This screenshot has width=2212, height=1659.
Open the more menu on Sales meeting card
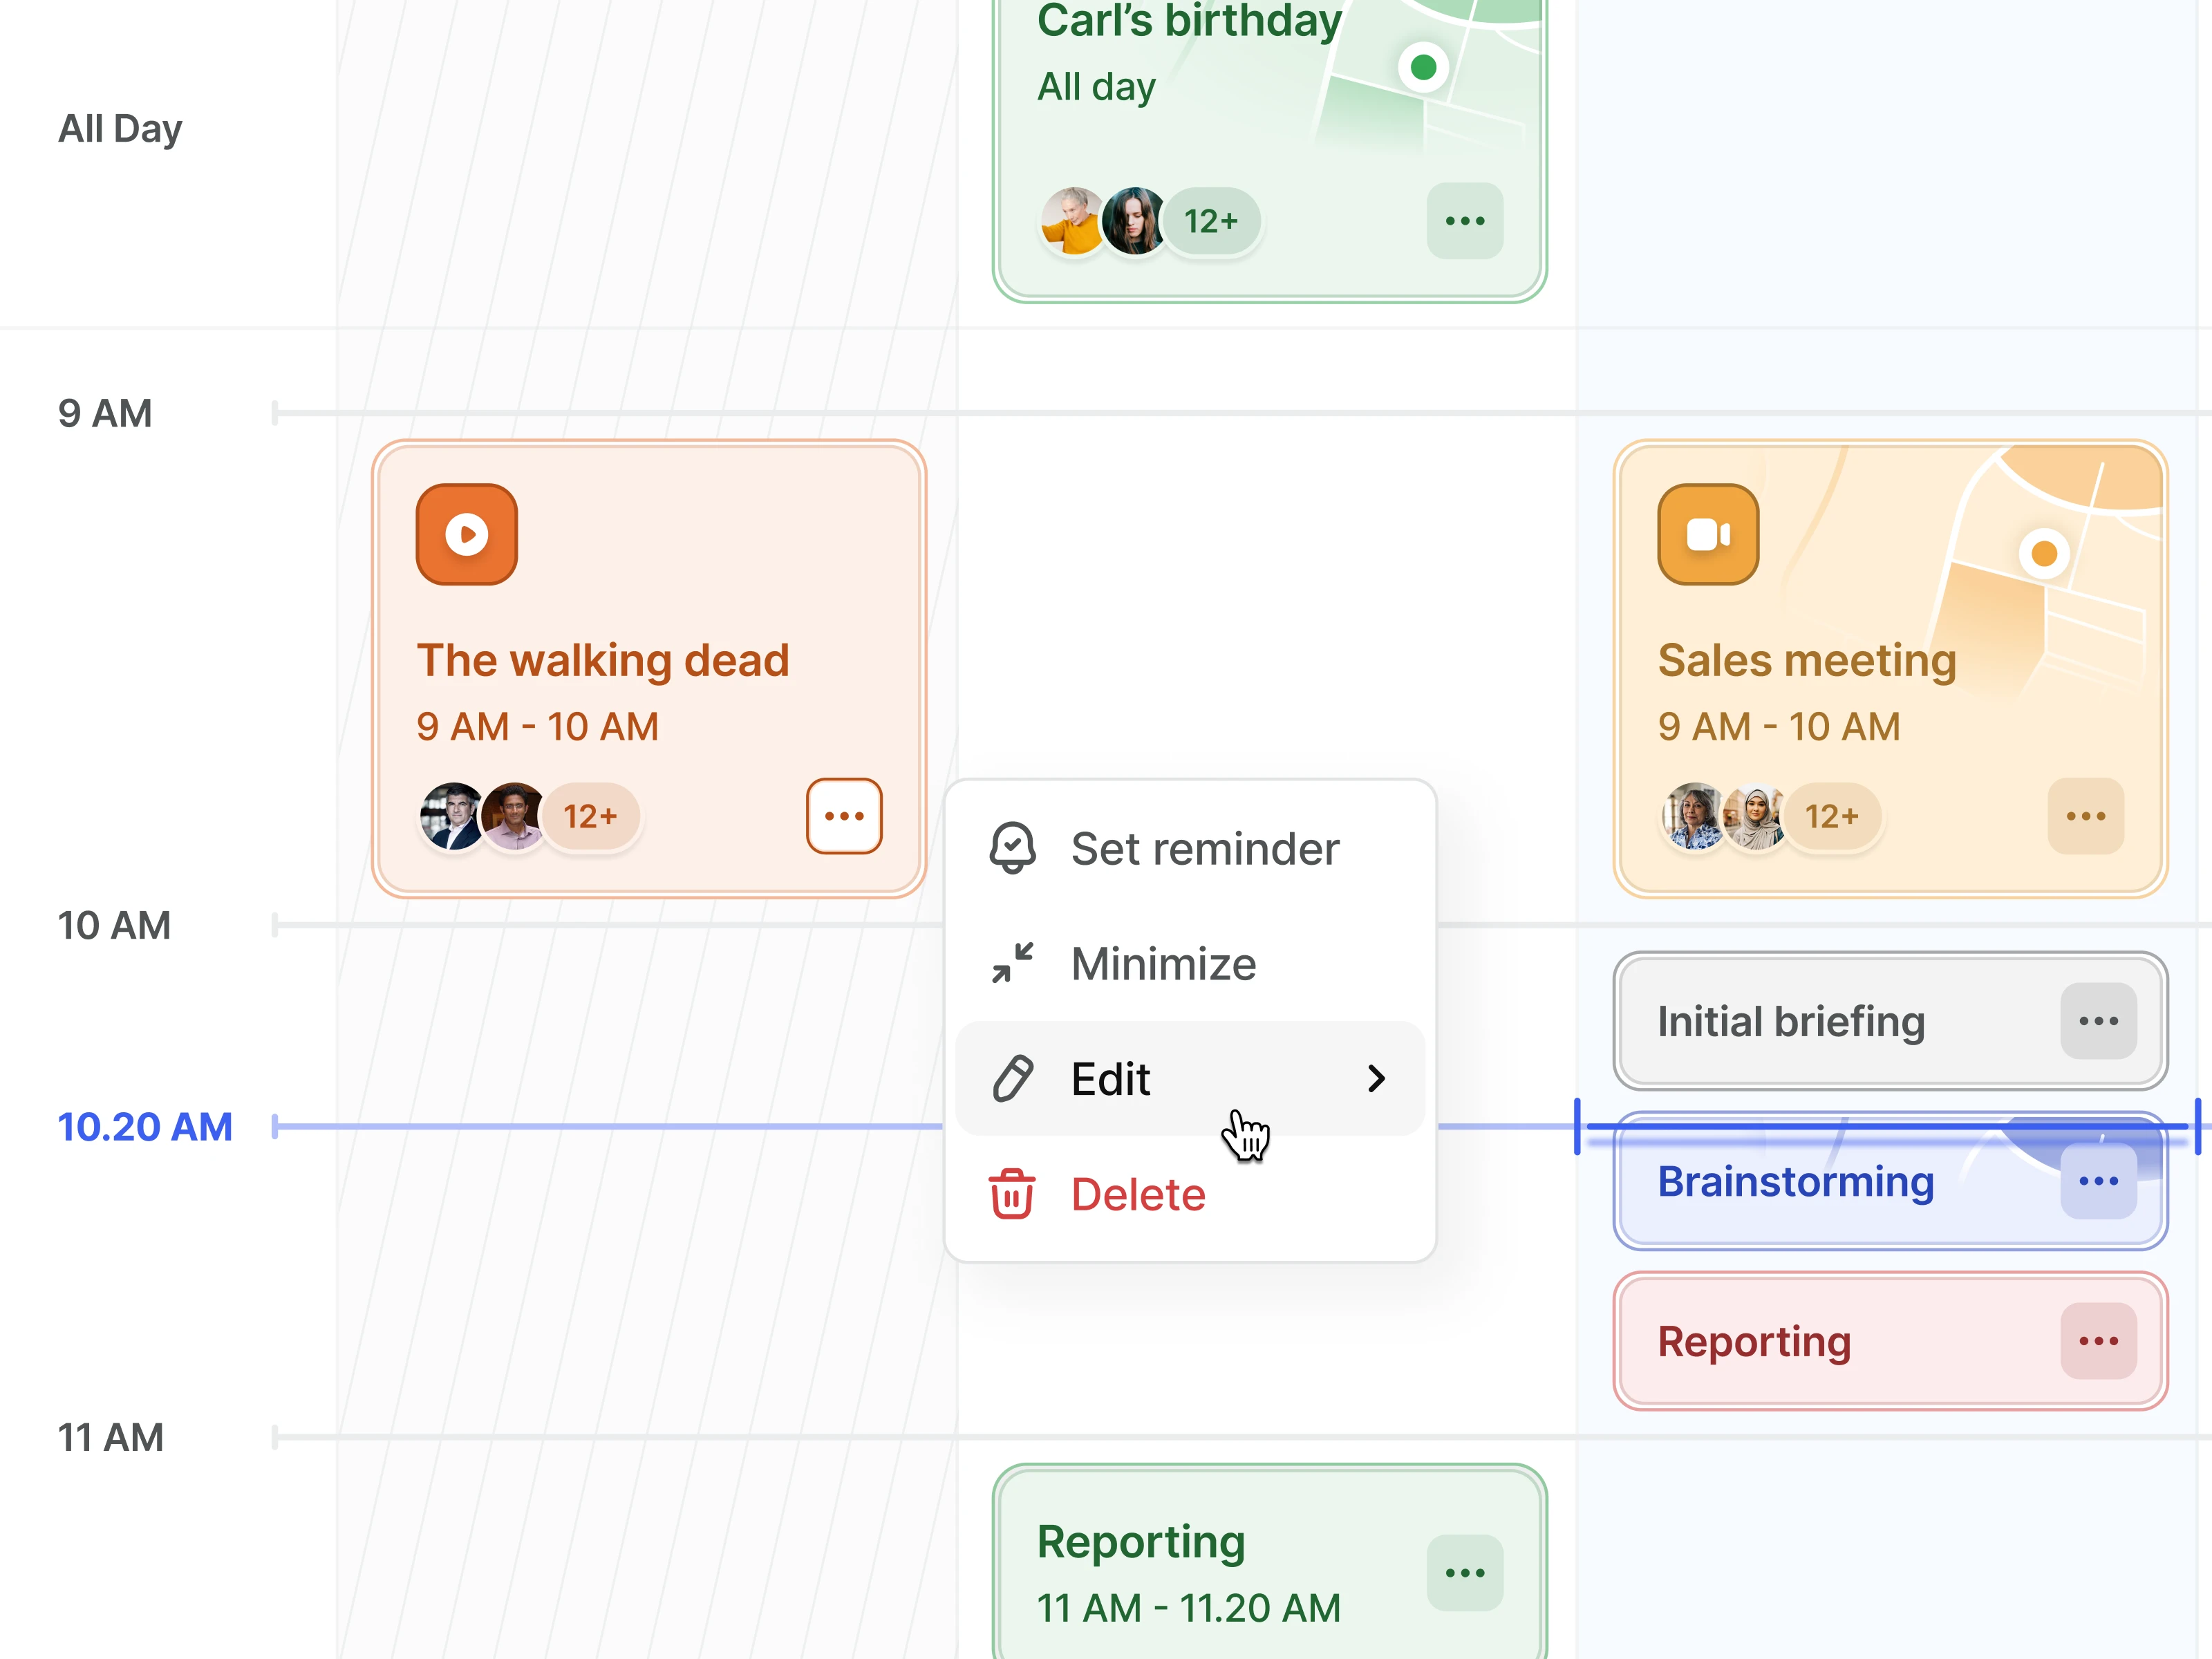(2085, 816)
